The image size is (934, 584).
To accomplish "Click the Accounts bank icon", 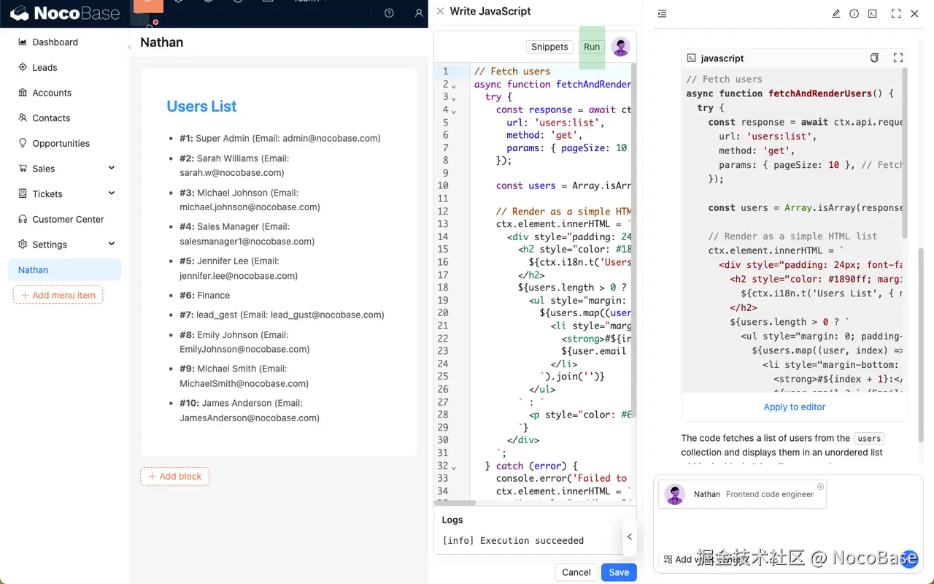I will coord(23,93).
